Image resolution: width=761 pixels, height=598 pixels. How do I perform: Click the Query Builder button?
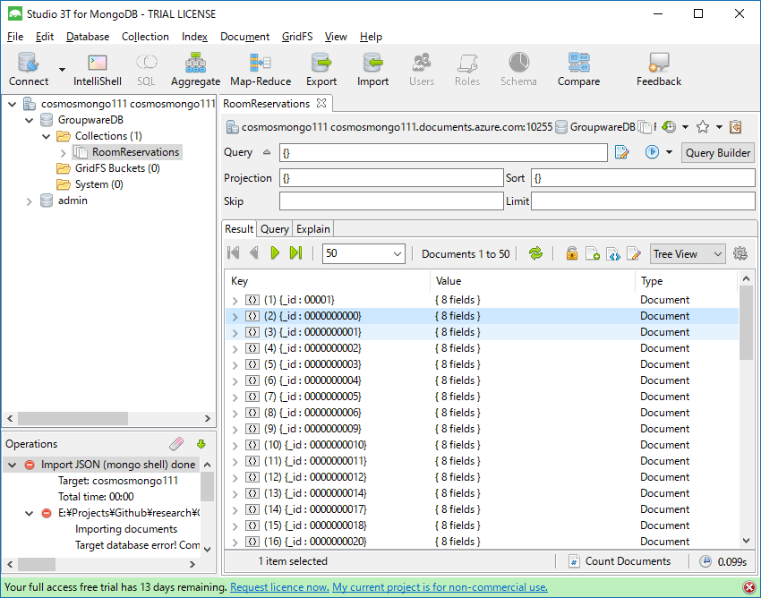tap(718, 153)
